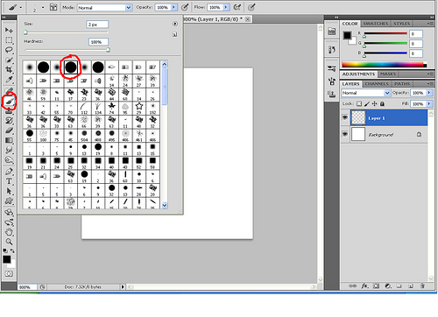The height and width of the screenshot is (317, 438).
Task: Add a layer style with fx icon
Action: tap(364, 285)
